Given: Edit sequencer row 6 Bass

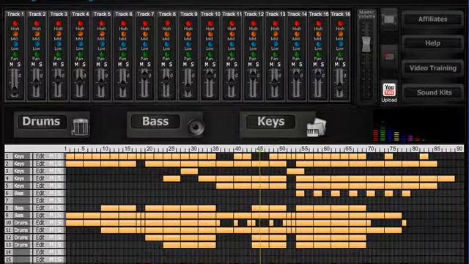Looking at the screenshot, I should (x=40, y=193).
